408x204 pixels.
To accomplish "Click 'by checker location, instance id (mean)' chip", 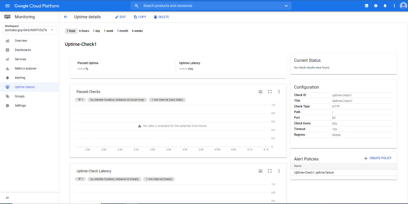I will 114,179.
